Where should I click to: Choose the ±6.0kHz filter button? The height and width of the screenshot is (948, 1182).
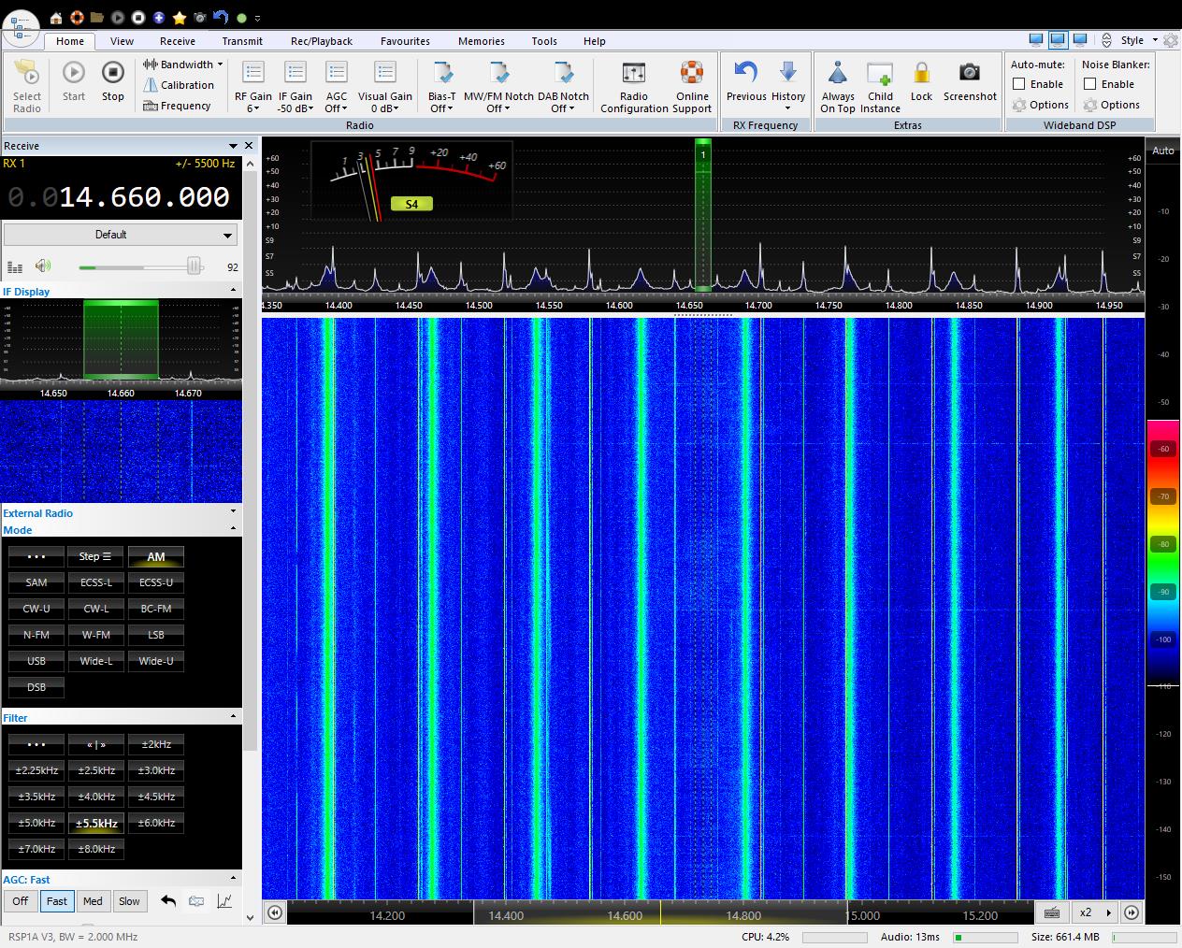156,823
